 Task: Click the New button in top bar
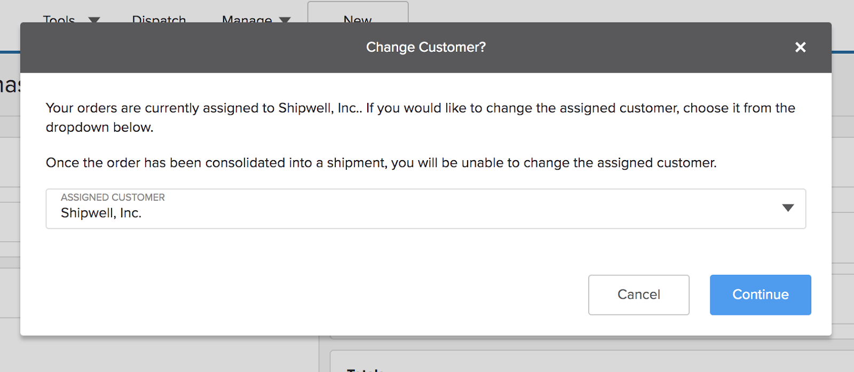point(358,12)
